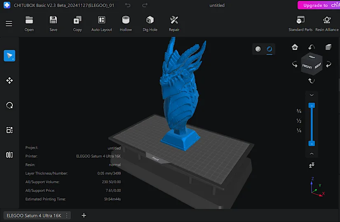Run Auto Layout on the build plate

(x=101, y=24)
